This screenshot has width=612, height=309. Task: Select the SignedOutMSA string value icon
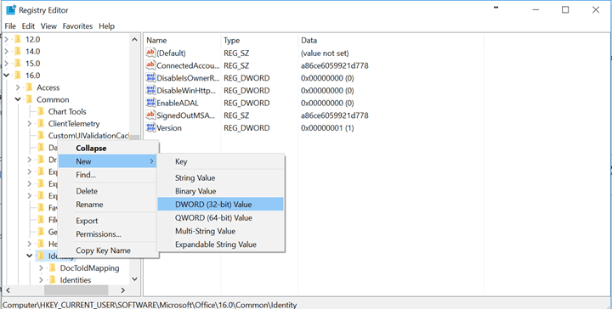tap(150, 115)
